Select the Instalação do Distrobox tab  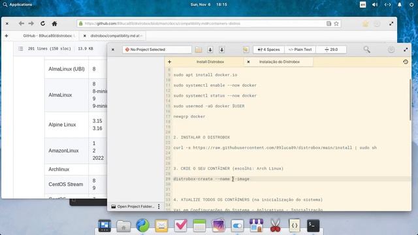[279, 62]
